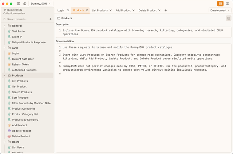Click the Products folder icon in sidebar

tap(9, 75)
